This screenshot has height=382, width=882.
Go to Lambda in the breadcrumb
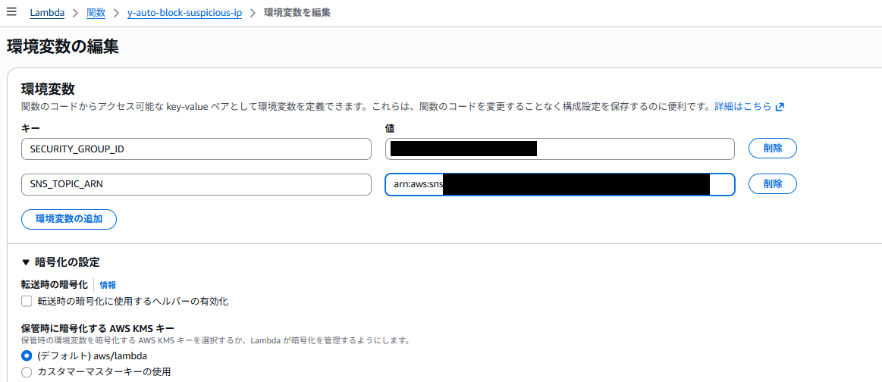tap(46, 13)
